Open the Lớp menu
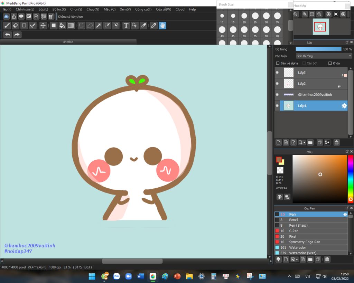This screenshot has width=354, height=283. [43, 9]
